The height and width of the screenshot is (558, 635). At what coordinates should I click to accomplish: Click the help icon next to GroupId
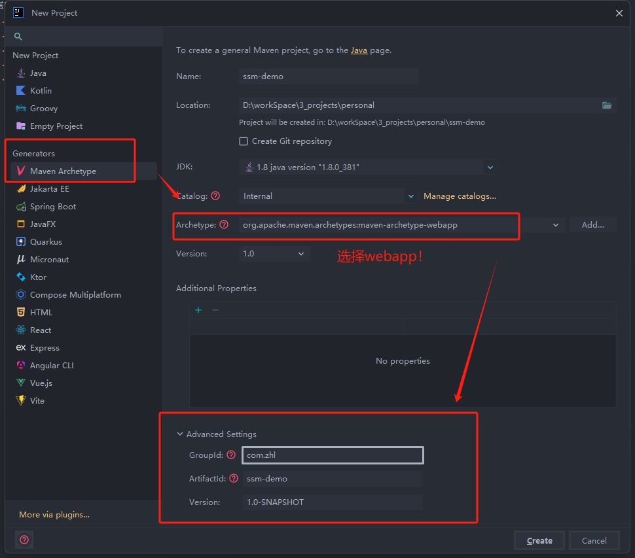231,455
